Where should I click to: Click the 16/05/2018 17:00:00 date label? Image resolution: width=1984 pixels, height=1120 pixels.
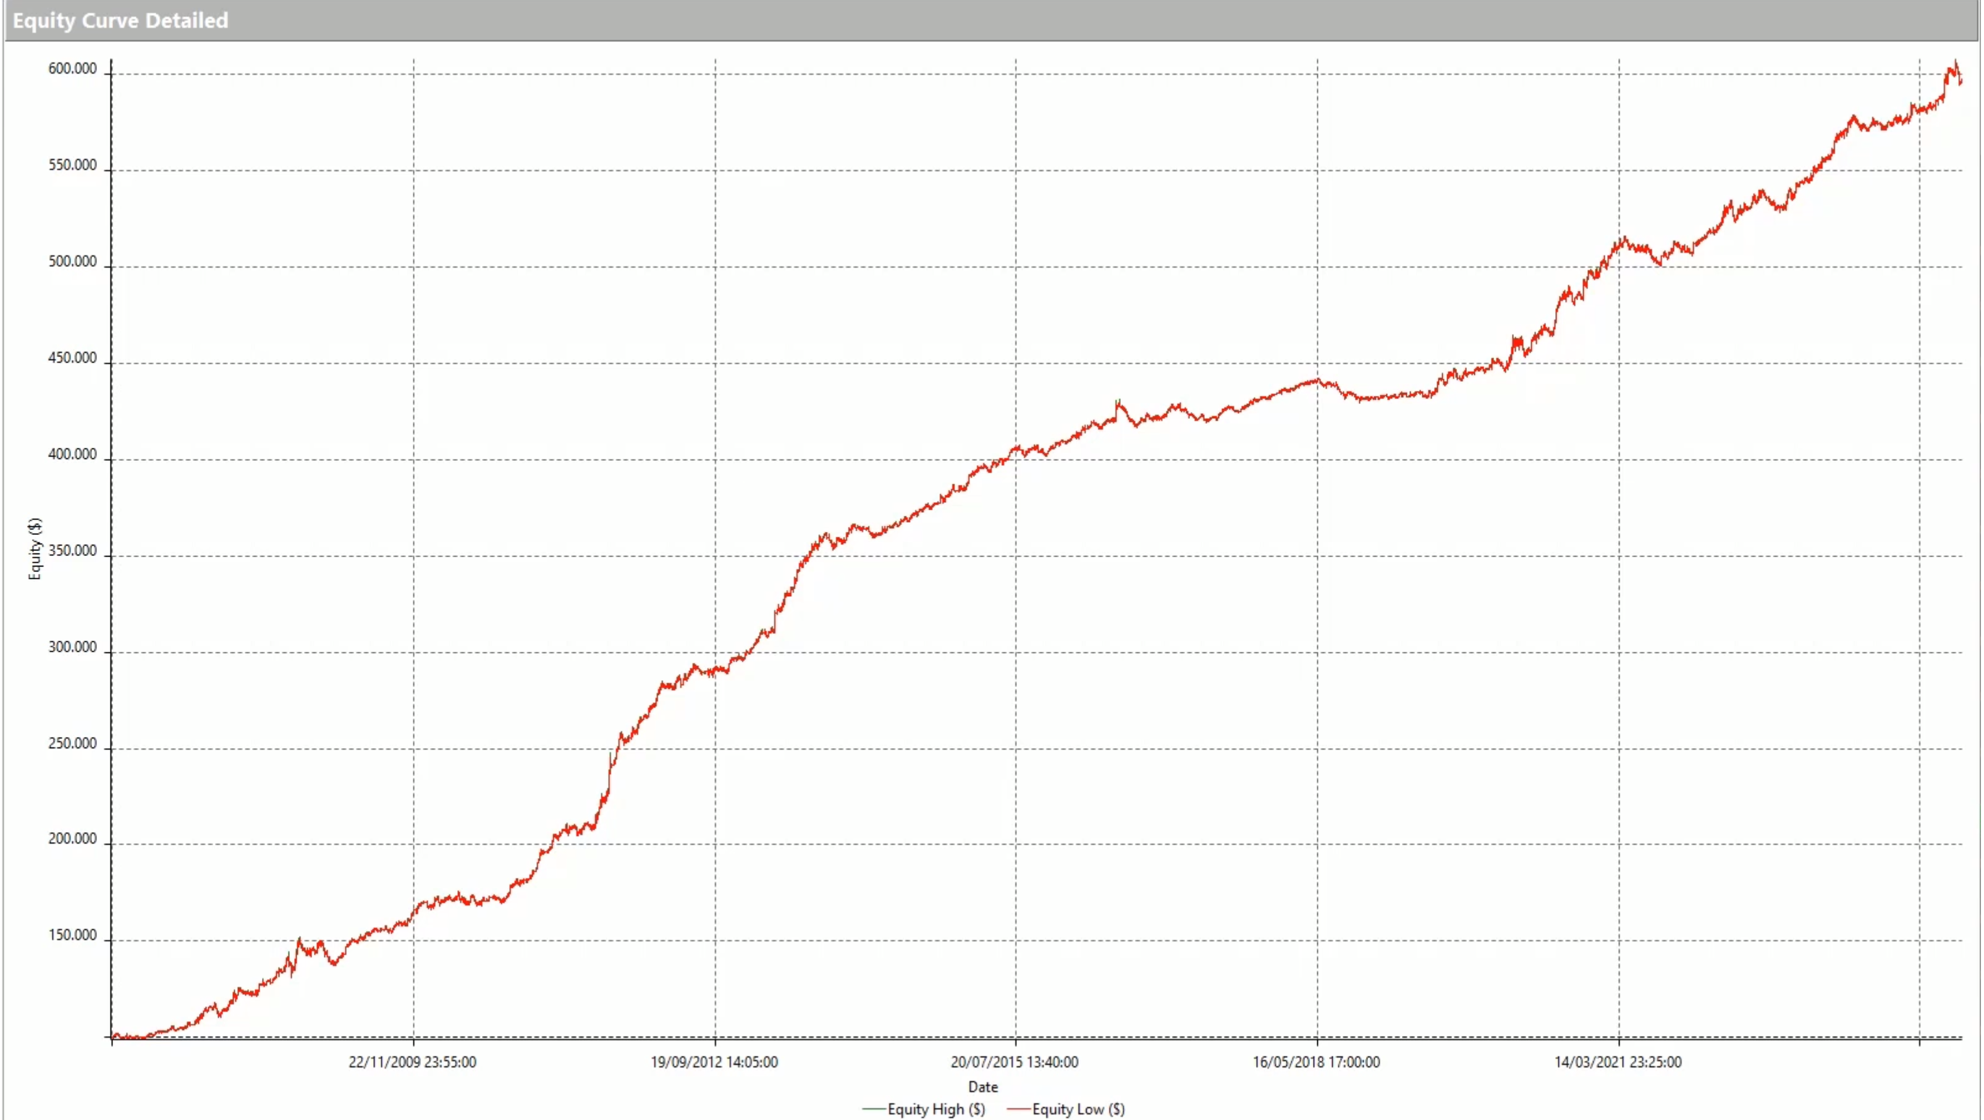point(1316,1061)
